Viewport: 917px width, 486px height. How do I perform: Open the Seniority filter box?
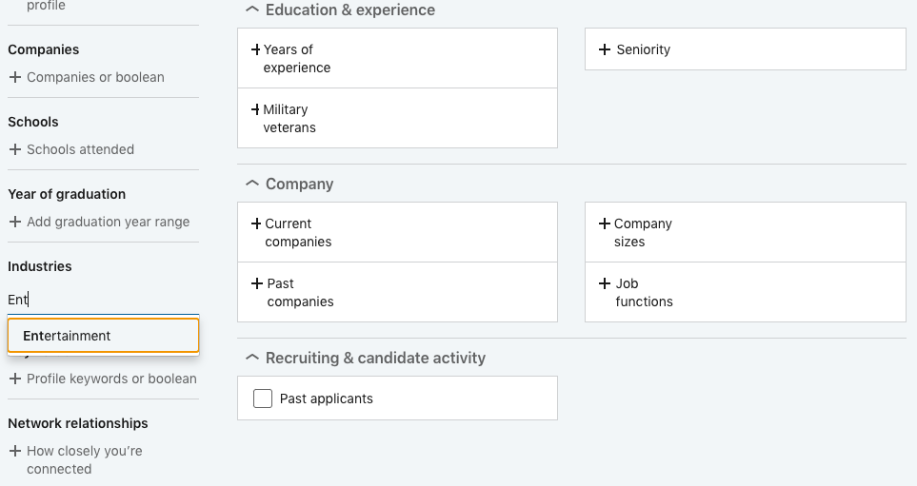point(745,49)
